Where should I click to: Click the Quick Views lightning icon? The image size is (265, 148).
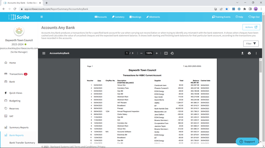[x=6, y=92]
